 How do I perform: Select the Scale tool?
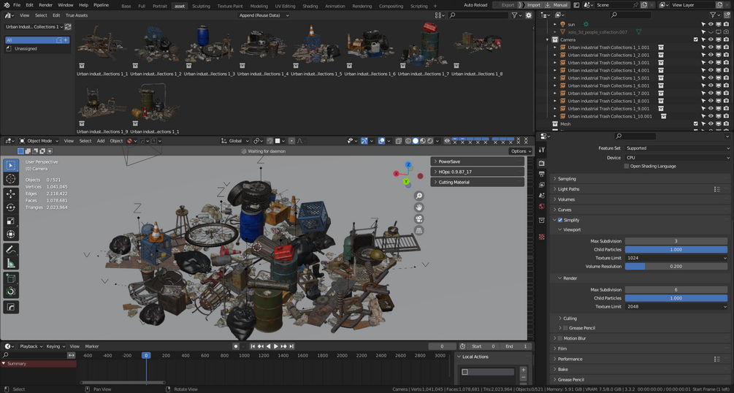[x=11, y=221]
